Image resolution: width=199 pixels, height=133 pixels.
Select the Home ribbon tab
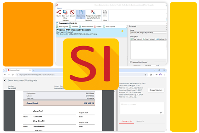(x=60, y=8)
